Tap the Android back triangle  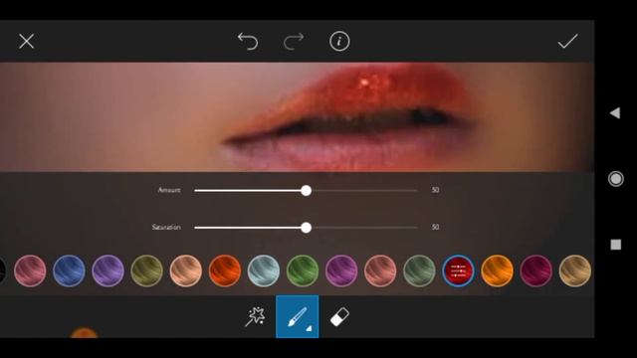[x=615, y=112]
